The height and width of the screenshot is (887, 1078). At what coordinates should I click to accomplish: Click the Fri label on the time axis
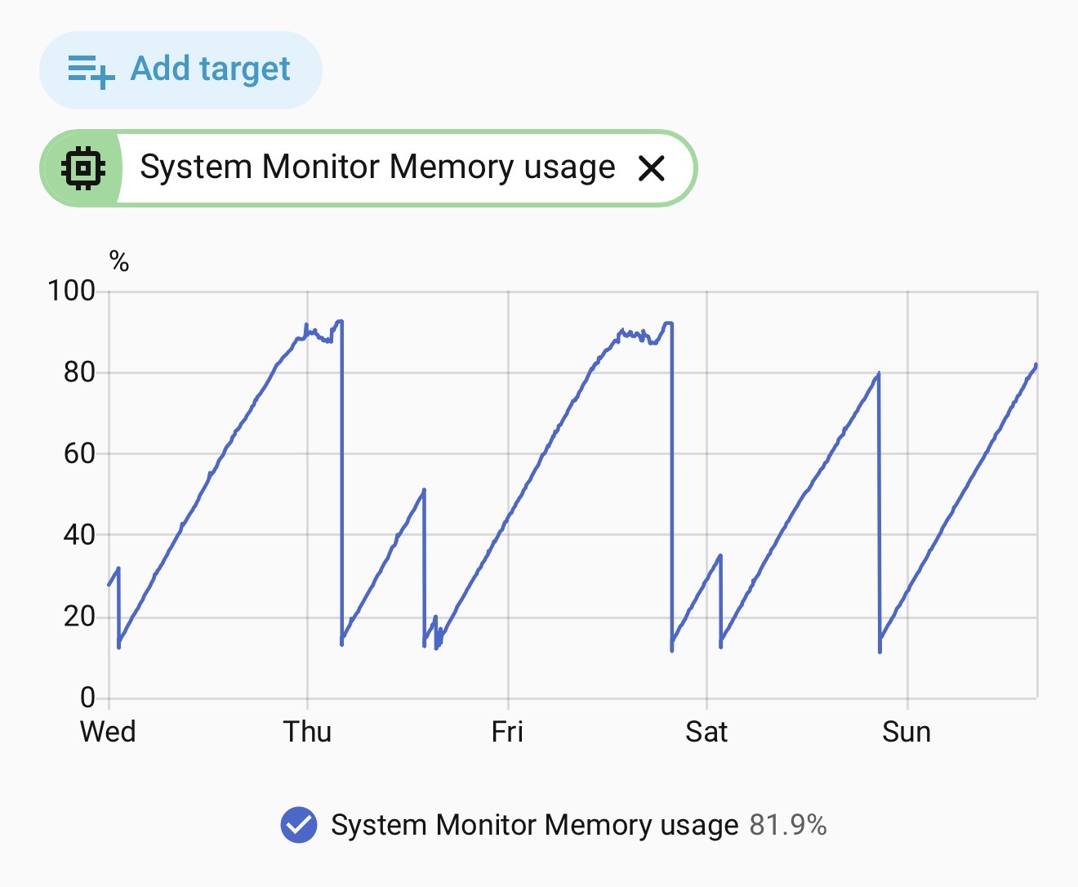click(x=507, y=731)
